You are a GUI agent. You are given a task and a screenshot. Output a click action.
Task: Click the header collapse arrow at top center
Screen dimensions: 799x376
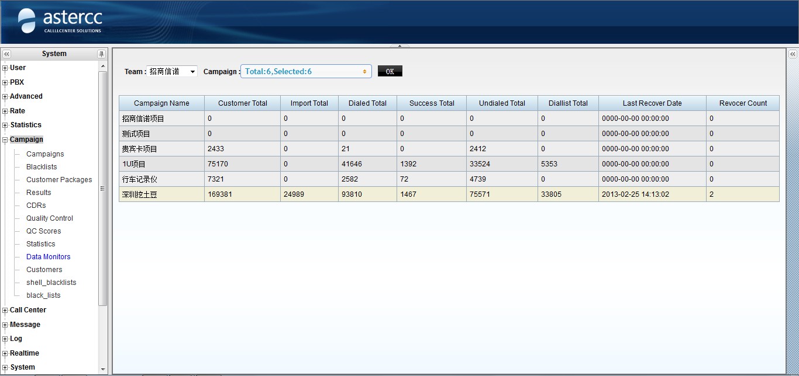(x=399, y=46)
